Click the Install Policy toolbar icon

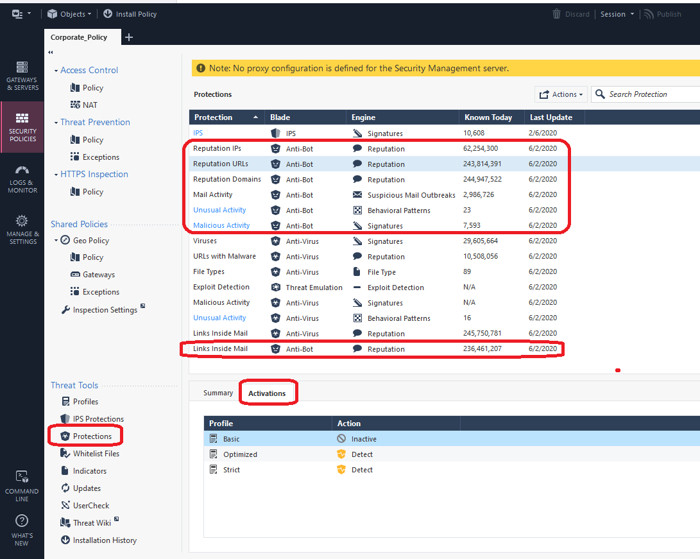click(x=130, y=13)
